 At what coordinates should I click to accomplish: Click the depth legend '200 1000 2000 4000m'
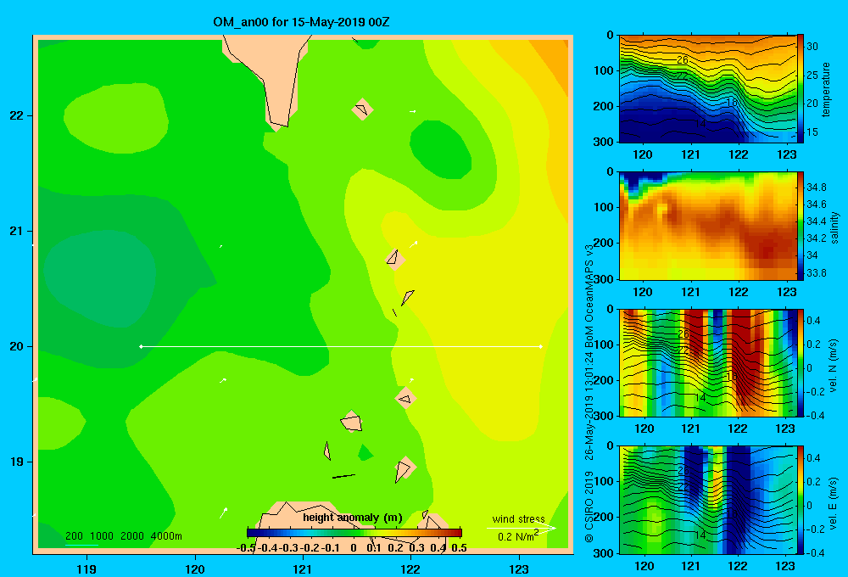pyautogui.click(x=123, y=536)
